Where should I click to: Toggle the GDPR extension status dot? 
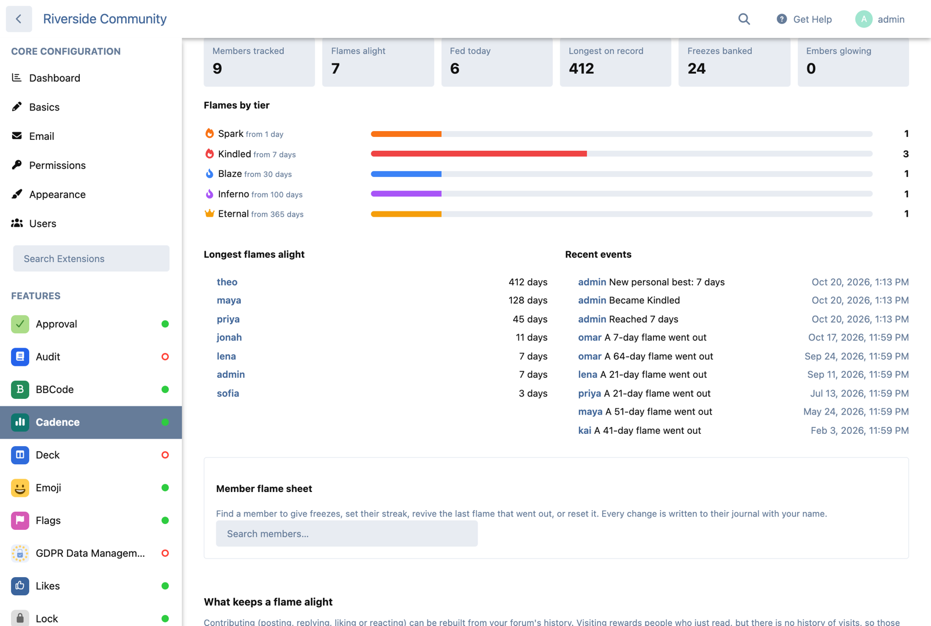(165, 553)
